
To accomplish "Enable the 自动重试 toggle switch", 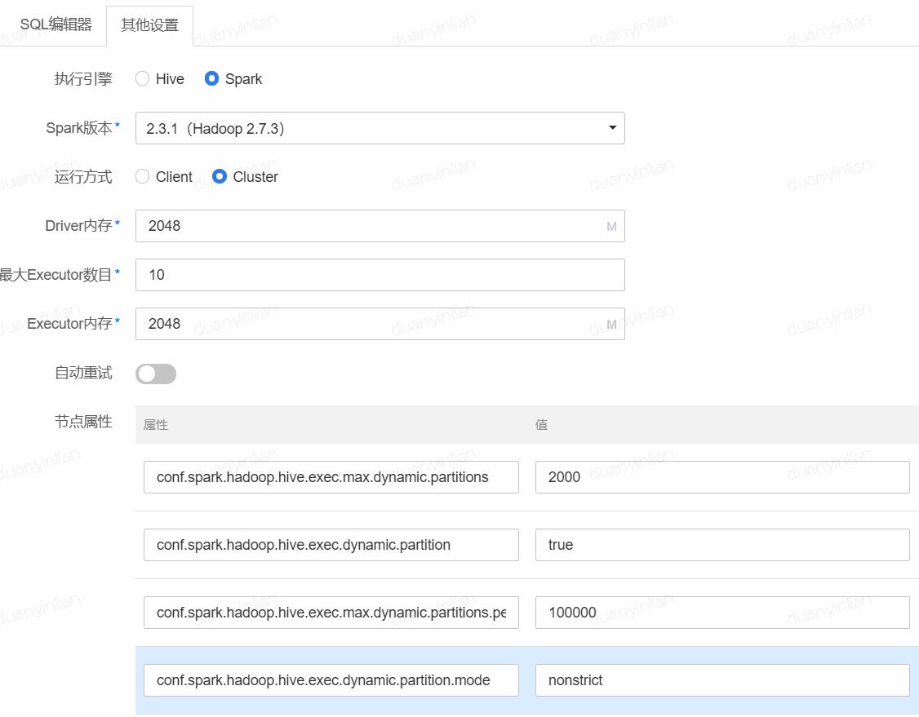I will 155,373.
